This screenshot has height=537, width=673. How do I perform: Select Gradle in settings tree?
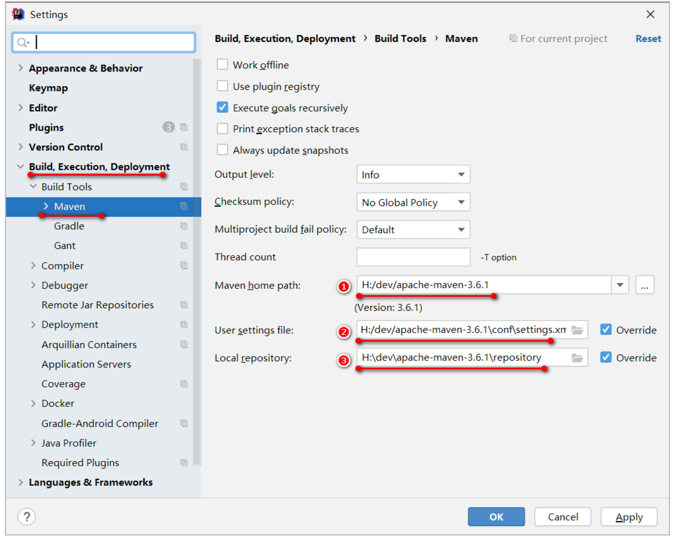click(x=69, y=226)
